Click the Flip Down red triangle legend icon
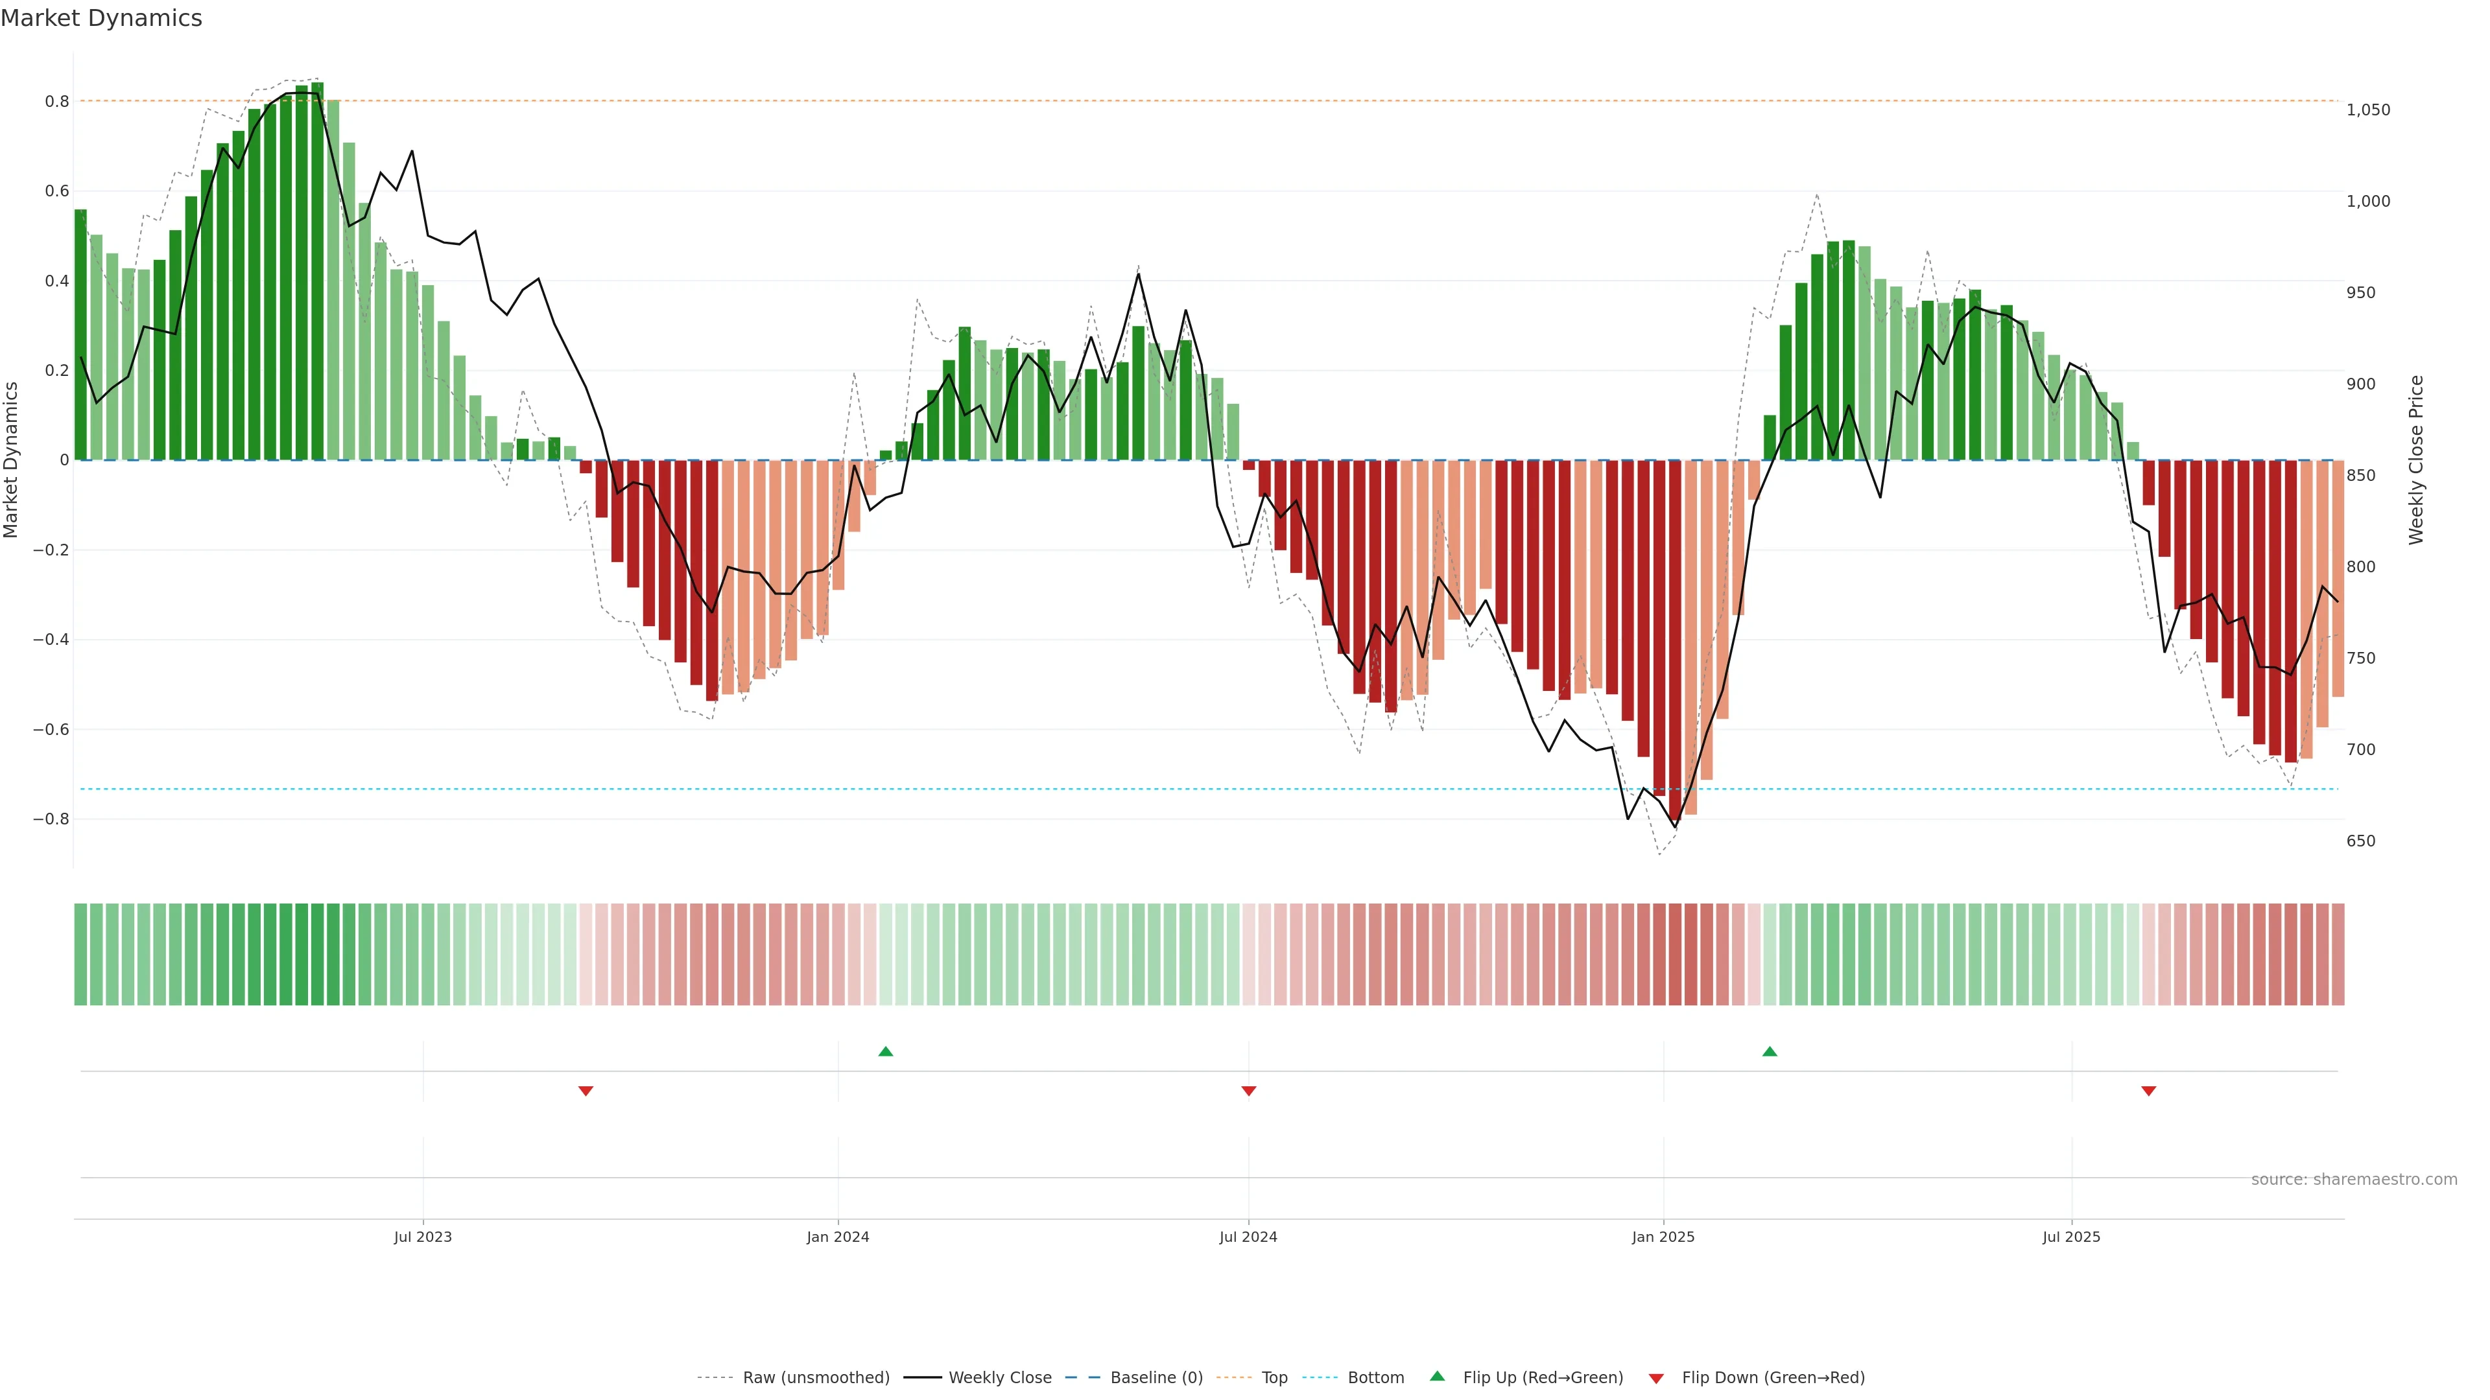 pos(1656,1378)
